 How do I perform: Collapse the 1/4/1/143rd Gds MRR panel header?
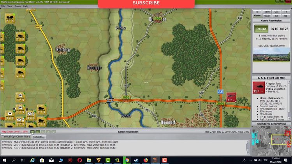tap(271, 78)
